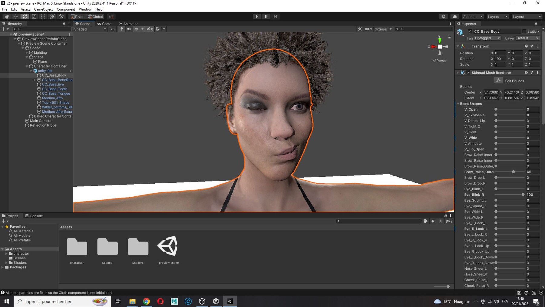Select CC_Base_Eye in hierarchy
This screenshot has height=307, width=545.
click(53, 85)
